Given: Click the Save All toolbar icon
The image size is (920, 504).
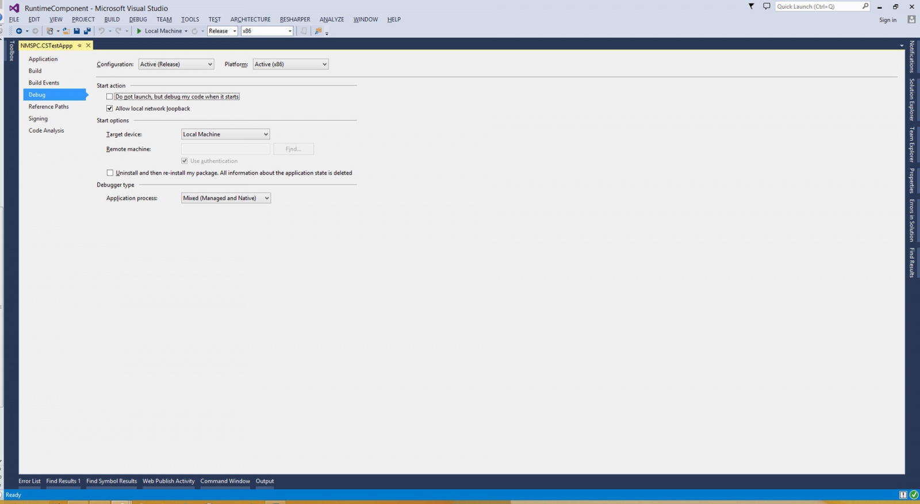Looking at the screenshot, I should [x=87, y=31].
